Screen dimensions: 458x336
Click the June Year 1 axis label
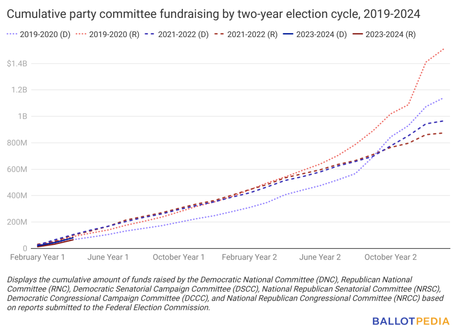[108, 257]
